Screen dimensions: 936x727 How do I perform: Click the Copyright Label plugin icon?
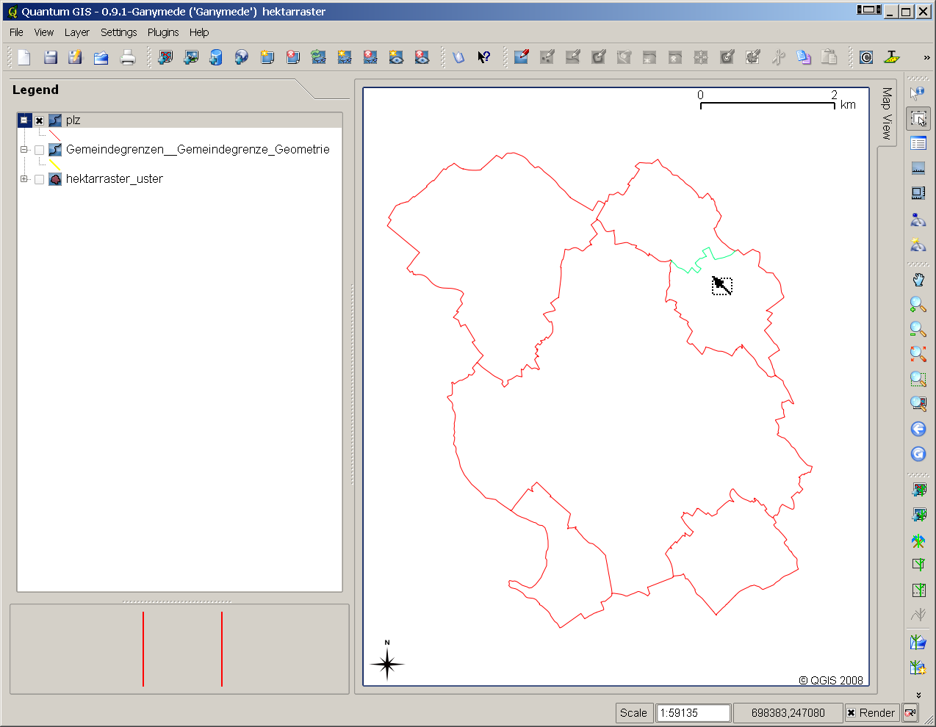(x=866, y=57)
